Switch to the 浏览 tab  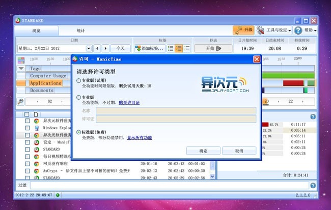click(x=36, y=31)
